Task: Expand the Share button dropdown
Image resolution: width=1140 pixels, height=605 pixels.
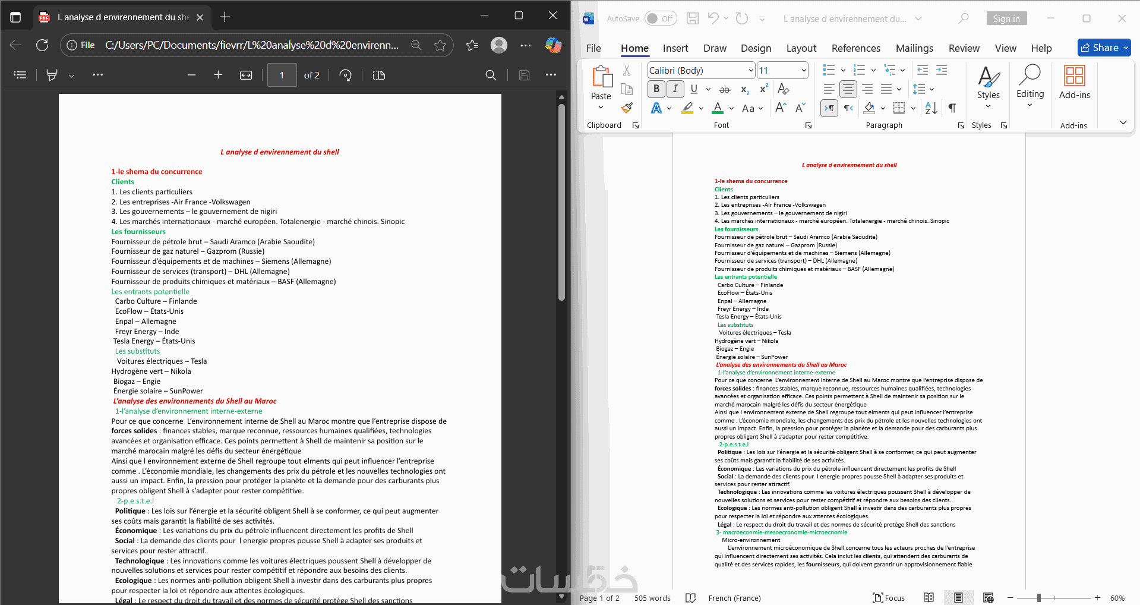Action: [1126, 48]
